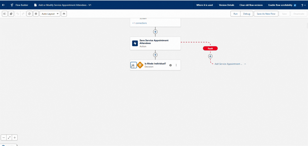308x146 pixels.
Task: Click the Save As New Flow button
Action: coord(266,14)
